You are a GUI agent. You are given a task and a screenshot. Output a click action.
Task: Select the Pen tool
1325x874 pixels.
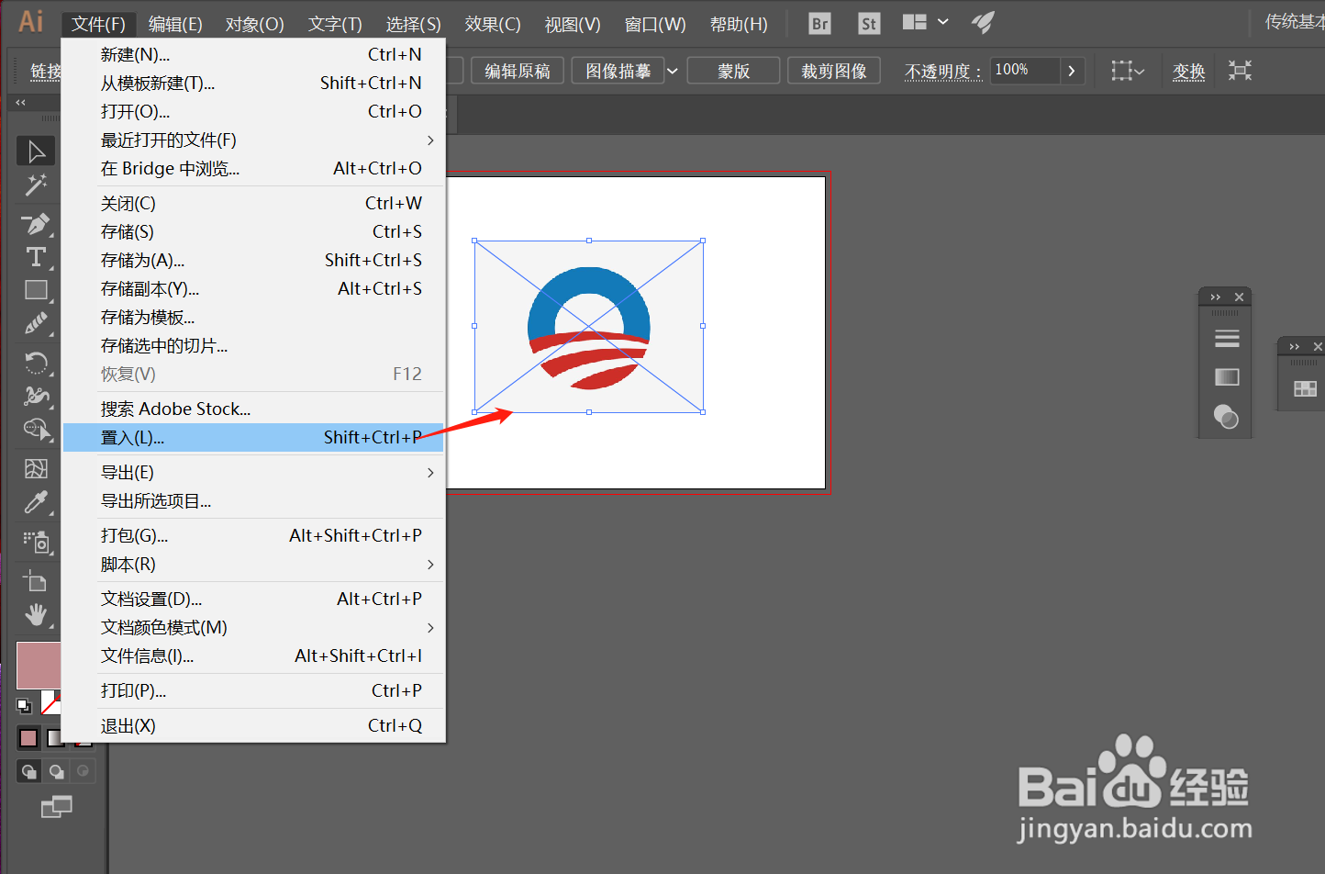pyautogui.click(x=36, y=223)
